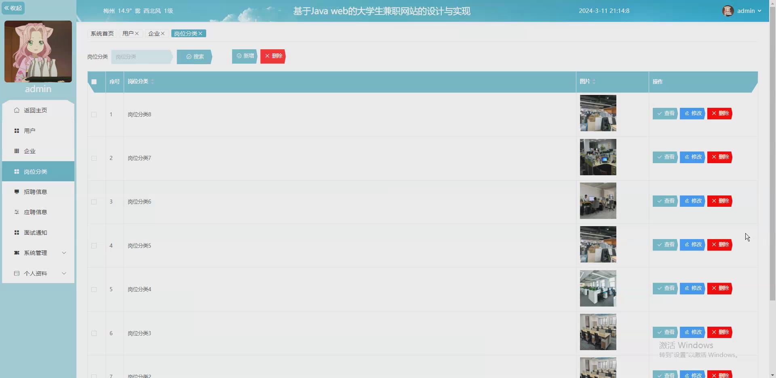The width and height of the screenshot is (776, 378).
Task: Close the 企业 tab
Action: (163, 34)
